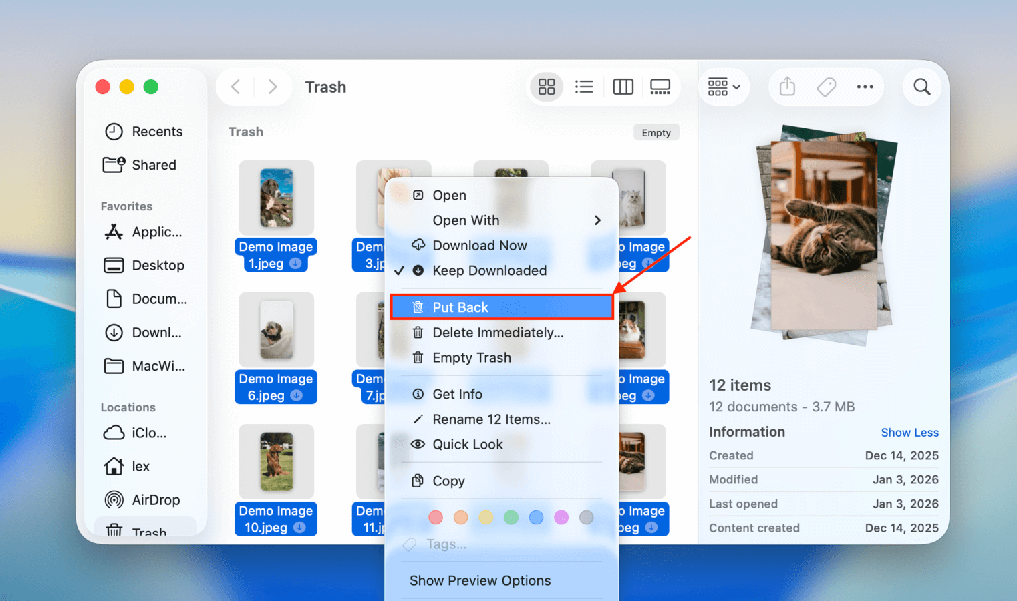Select AirDrop in the sidebar
Screen dimensions: 1017x601
coord(155,499)
